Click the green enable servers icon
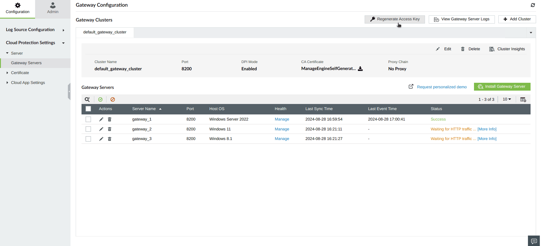Screen dimensions: 541x246 point(100,99)
